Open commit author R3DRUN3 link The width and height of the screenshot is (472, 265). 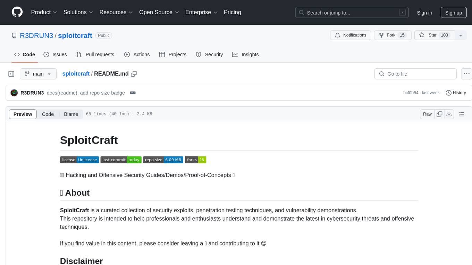point(32,93)
